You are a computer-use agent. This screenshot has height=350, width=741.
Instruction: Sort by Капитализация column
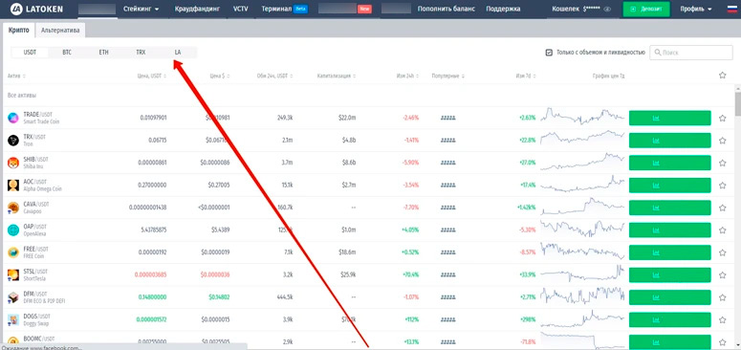click(x=337, y=76)
